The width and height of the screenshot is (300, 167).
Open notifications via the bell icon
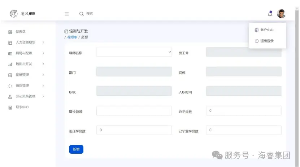[270, 14]
